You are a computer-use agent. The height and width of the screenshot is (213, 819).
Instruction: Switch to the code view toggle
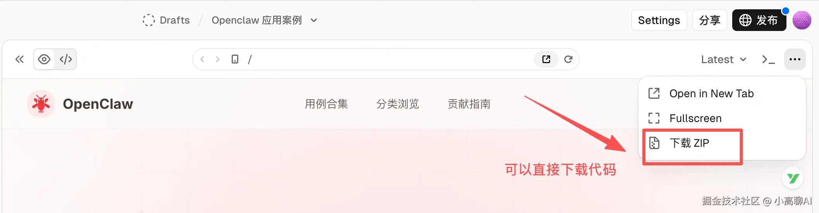click(66, 59)
